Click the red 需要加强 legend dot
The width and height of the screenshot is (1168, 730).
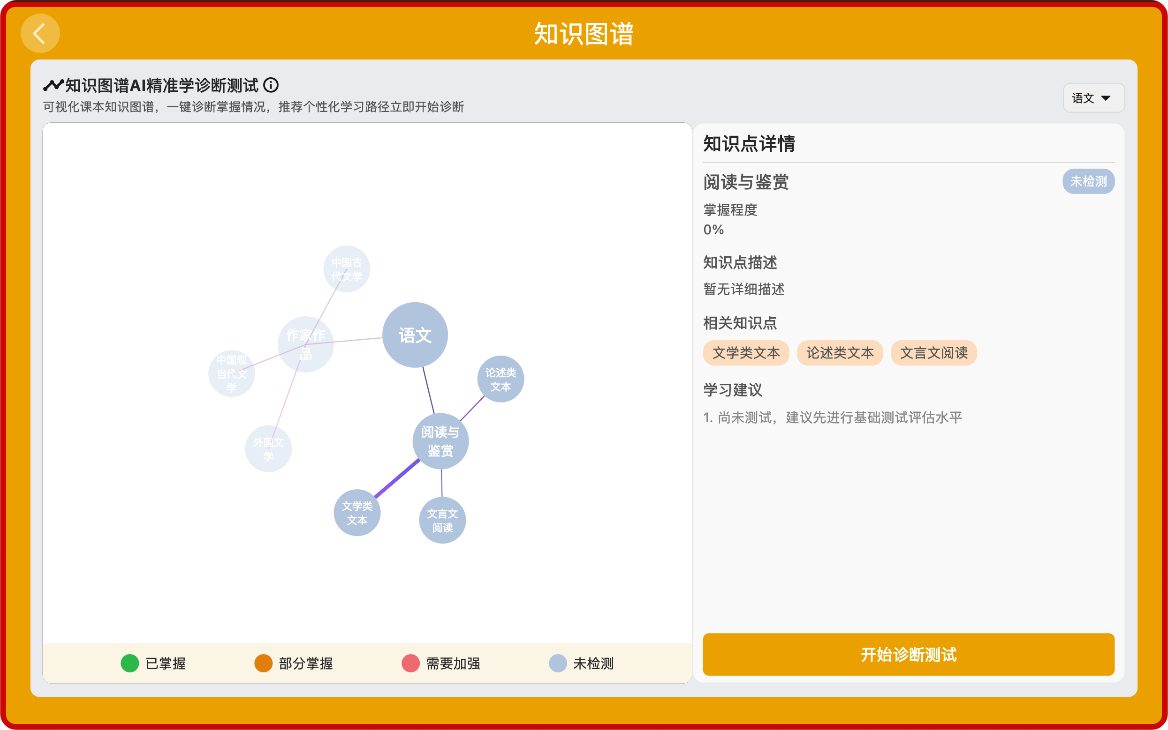click(x=410, y=663)
